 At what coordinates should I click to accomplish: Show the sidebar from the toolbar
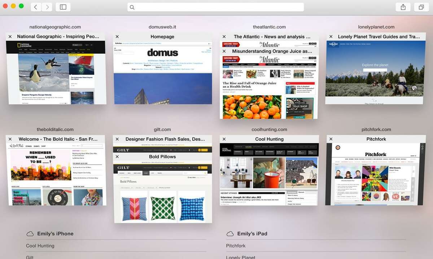(63, 7)
